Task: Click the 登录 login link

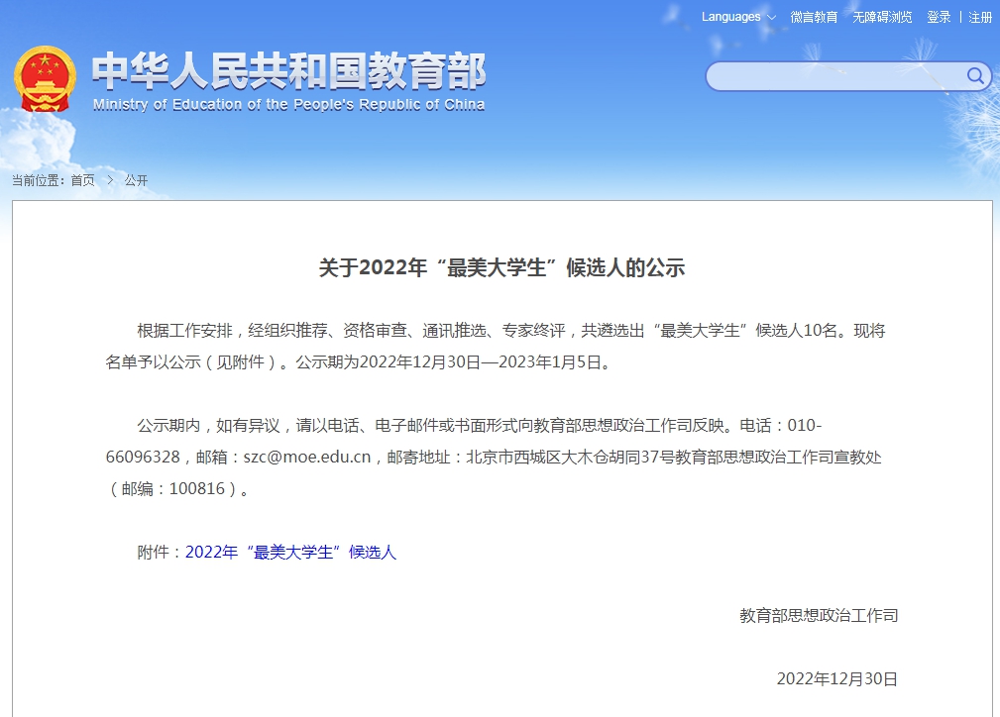Action: (939, 17)
